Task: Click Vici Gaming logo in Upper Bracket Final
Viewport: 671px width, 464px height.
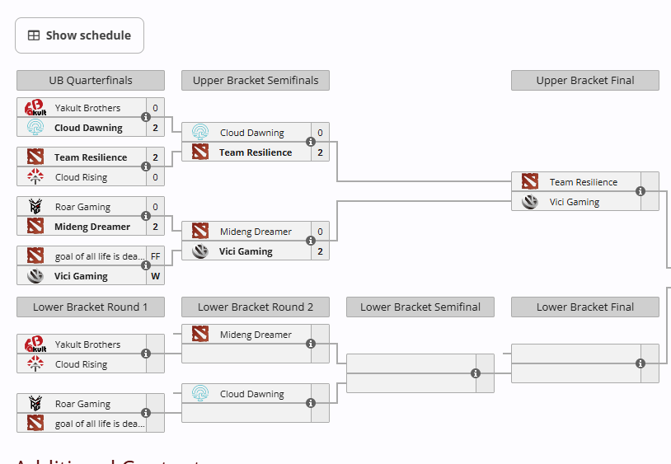Action: coord(530,201)
